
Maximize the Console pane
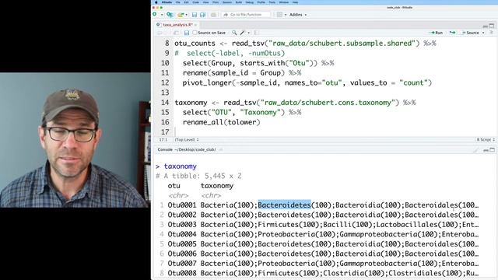(492, 150)
